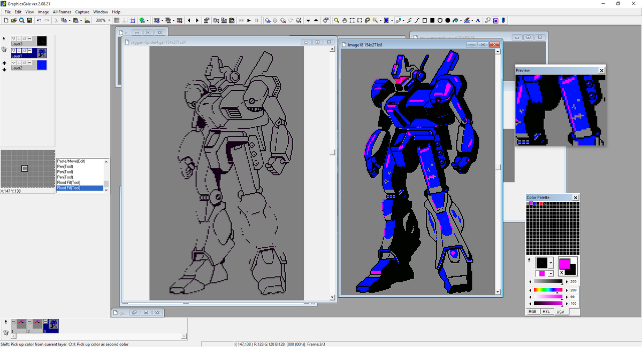Select the filled rectangle tool
The image size is (642, 347).
432,20
